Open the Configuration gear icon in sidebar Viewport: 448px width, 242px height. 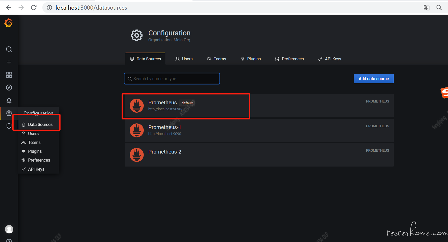point(9,113)
